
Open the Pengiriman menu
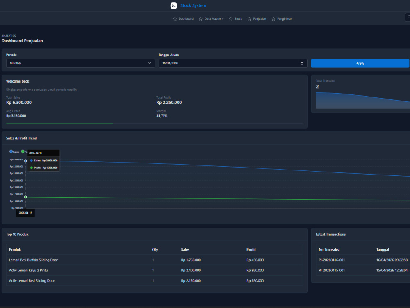click(x=285, y=19)
